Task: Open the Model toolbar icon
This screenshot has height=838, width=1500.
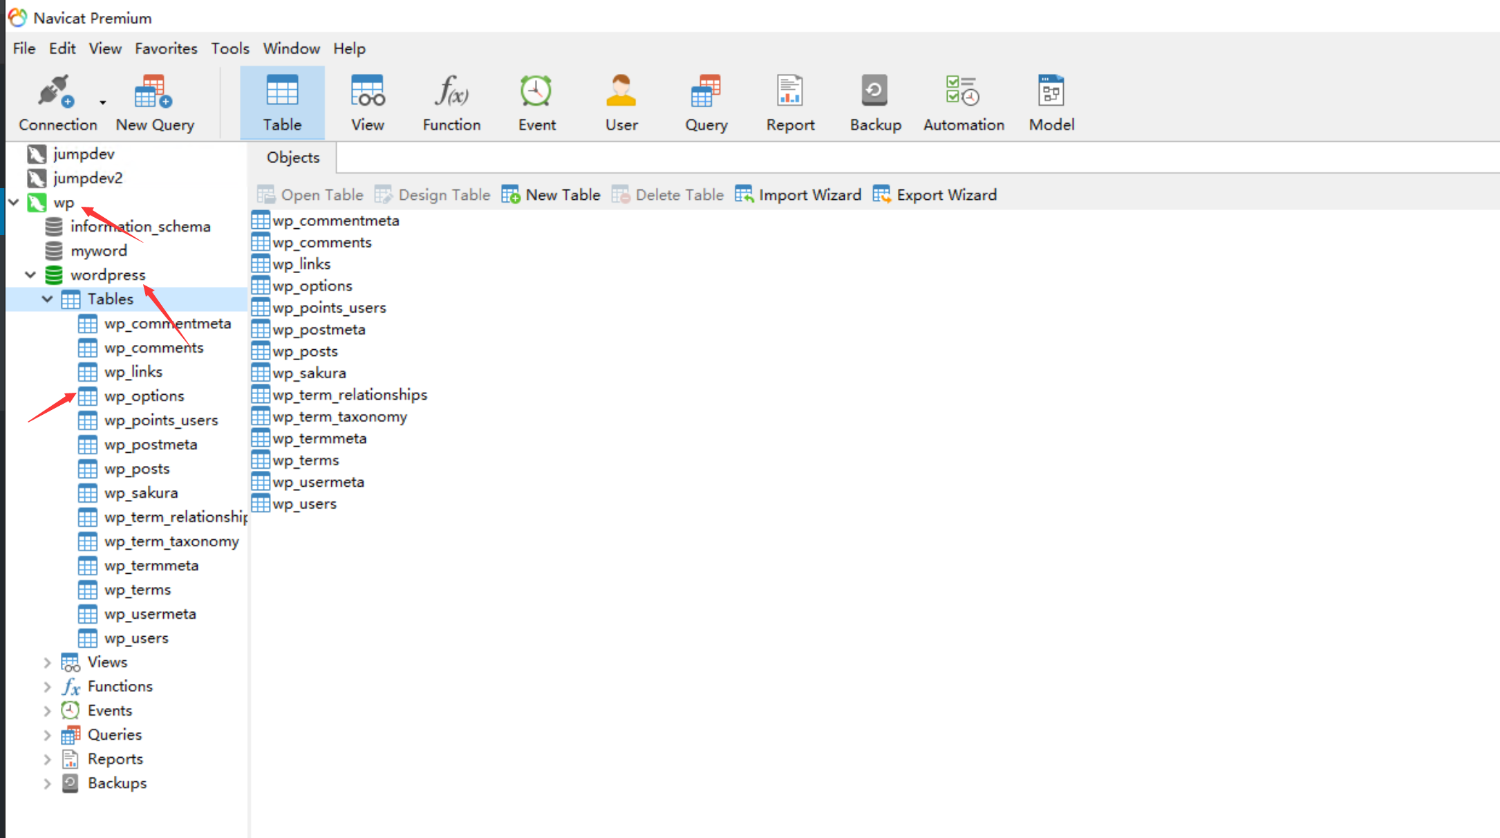Action: (x=1051, y=103)
